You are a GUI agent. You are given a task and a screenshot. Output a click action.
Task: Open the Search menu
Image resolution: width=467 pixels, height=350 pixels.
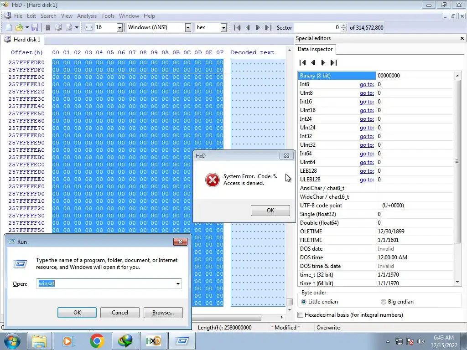[48, 16]
